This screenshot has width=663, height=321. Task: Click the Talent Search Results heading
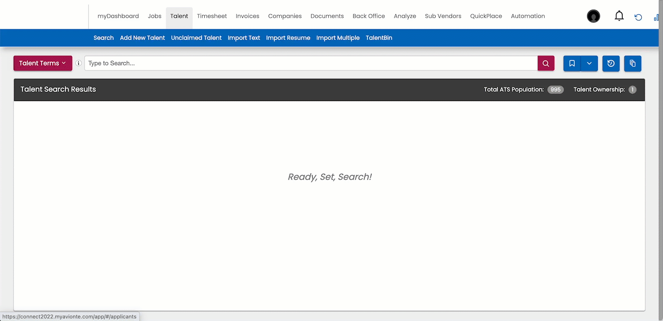pos(58,89)
